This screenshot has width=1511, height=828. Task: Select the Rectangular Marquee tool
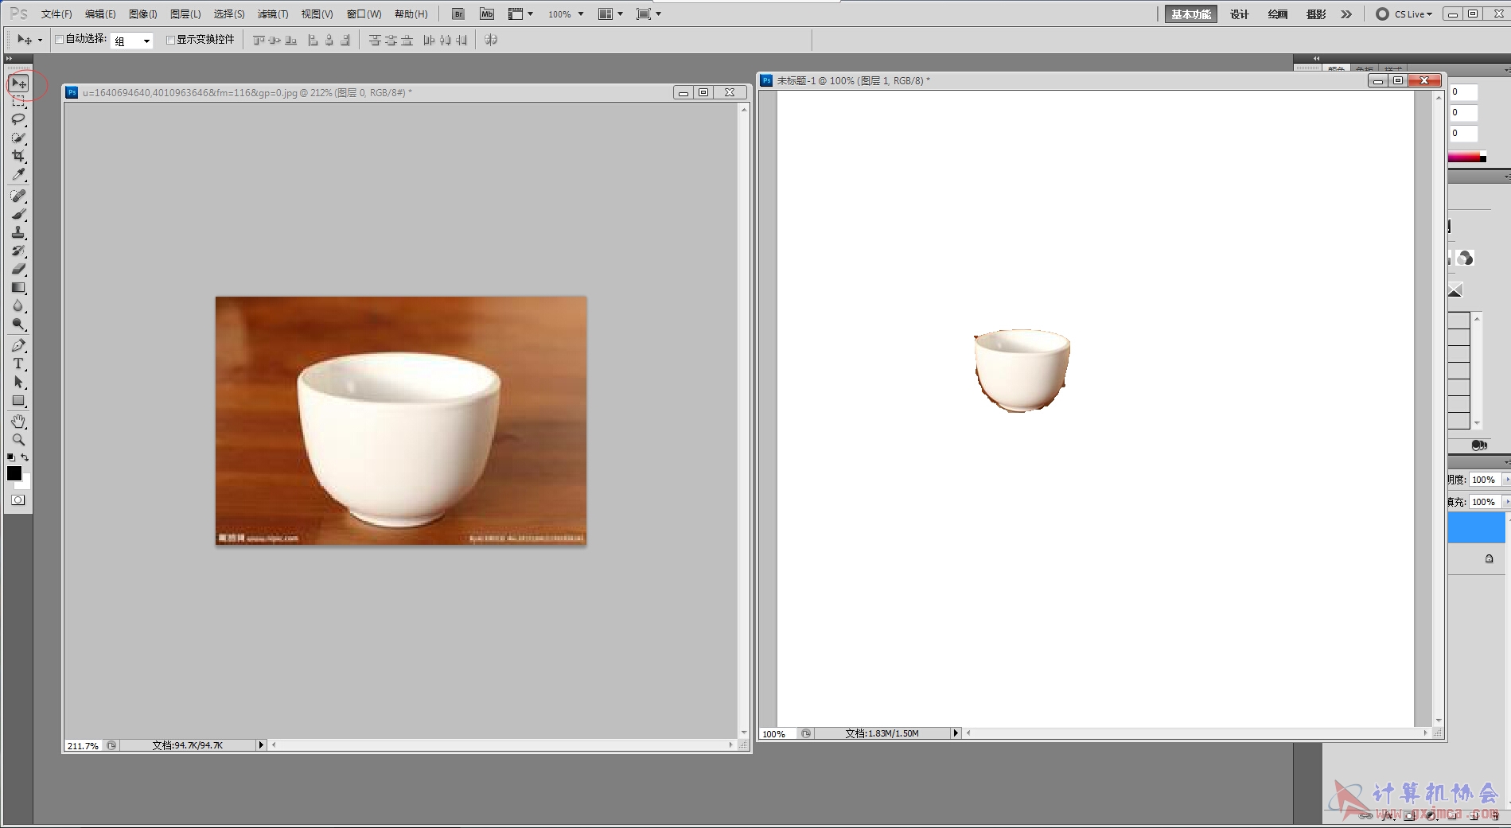pyautogui.click(x=18, y=101)
